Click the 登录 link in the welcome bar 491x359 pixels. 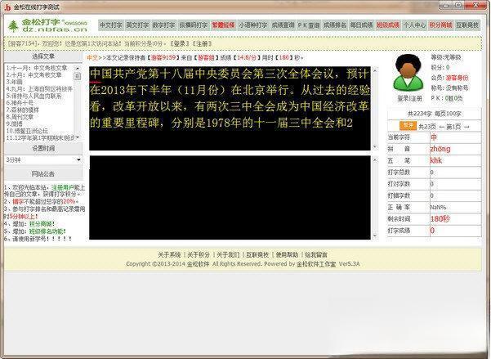tap(179, 44)
